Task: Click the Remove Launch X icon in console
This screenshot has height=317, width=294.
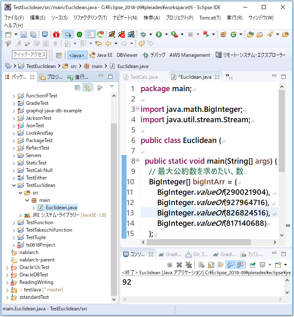Action: tap(179, 265)
